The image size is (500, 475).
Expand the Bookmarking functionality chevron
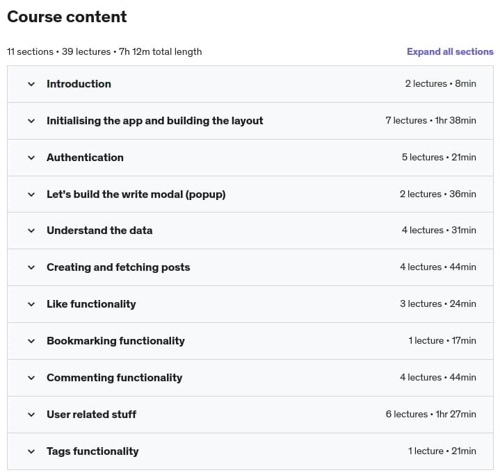[31, 341]
